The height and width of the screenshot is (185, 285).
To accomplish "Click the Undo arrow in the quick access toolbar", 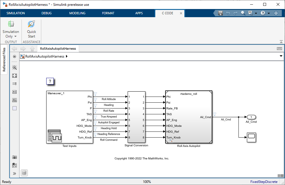I will point(228,13).
